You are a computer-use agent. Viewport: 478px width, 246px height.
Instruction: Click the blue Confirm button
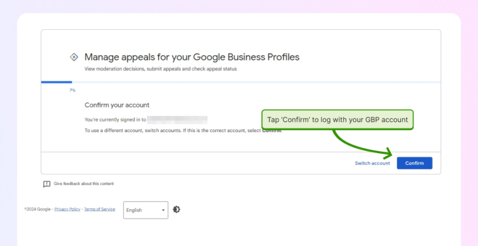point(415,163)
